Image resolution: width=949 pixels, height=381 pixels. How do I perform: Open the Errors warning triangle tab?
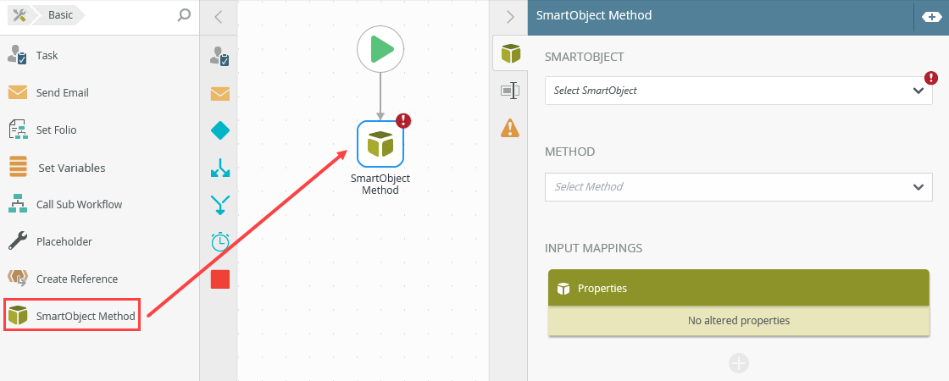point(511,128)
